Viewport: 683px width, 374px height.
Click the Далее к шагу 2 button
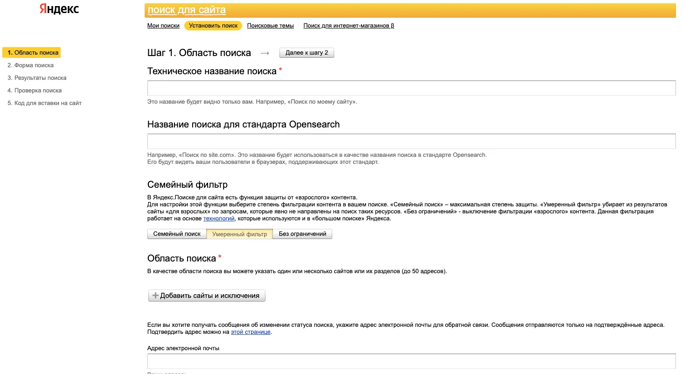point(307,53)
